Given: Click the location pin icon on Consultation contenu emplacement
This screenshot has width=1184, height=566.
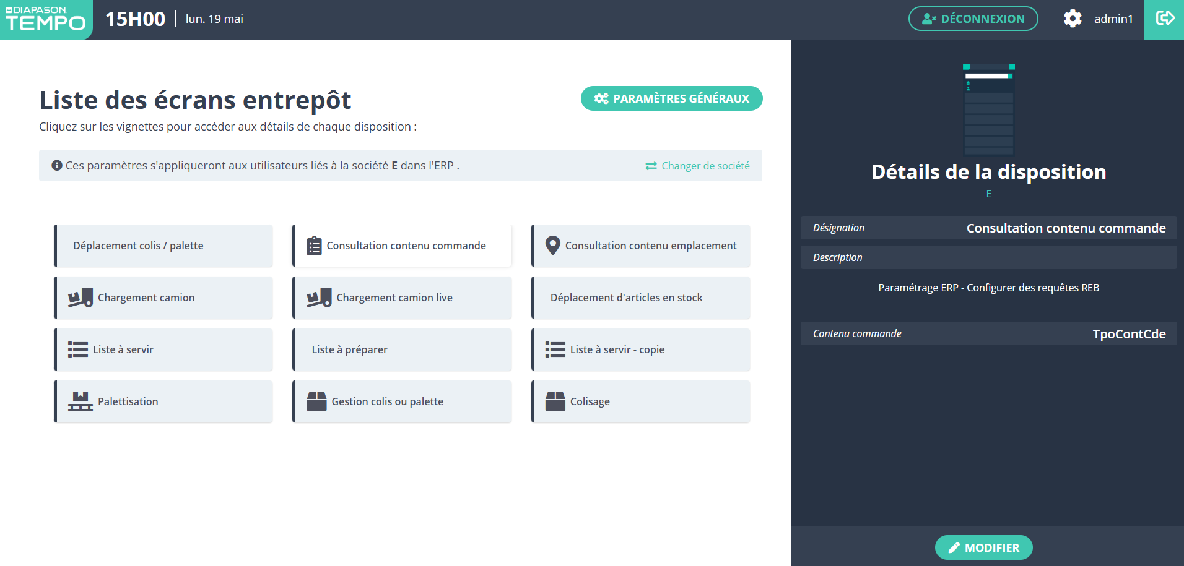Looking at the screenshot, I should point(552,246).
